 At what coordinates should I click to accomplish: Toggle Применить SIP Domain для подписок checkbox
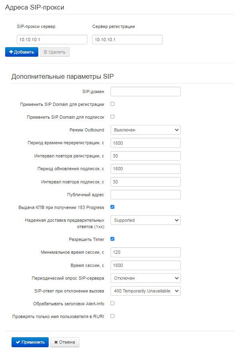113,117
